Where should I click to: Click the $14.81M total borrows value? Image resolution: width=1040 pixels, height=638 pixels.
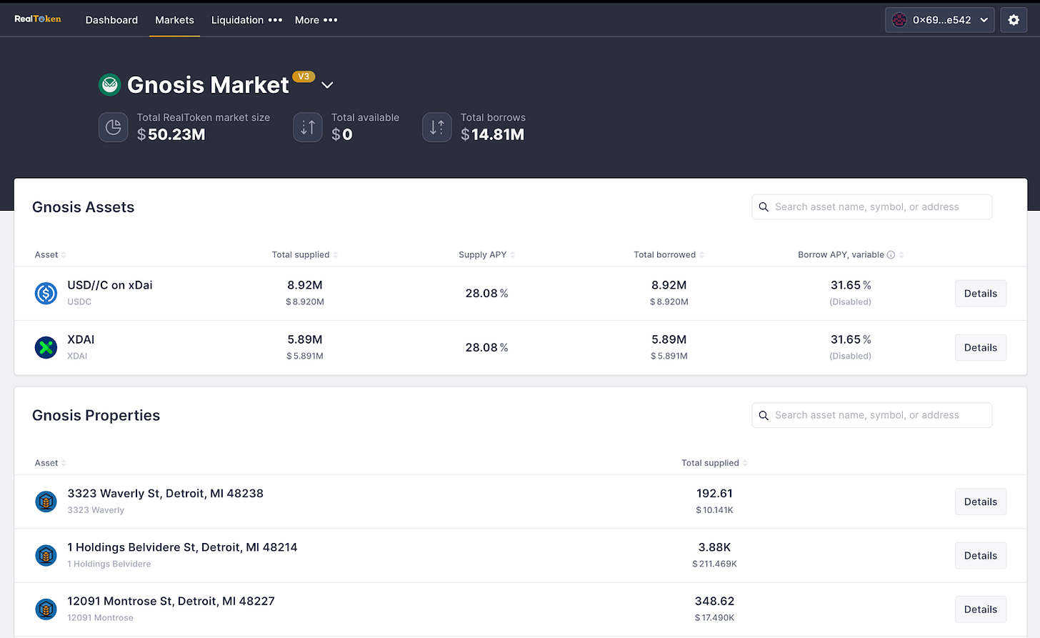pyautogui.click(x=493, y=134)
